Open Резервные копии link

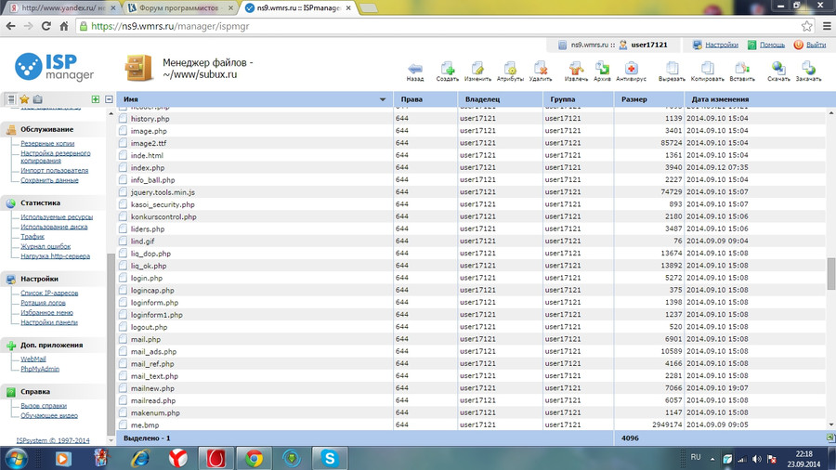pos(47,144)
